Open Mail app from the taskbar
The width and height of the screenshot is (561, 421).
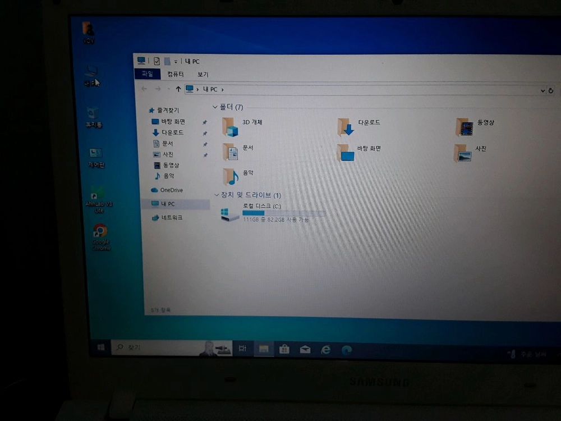coord(305,349)
